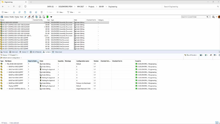Image resolution: width=220 pixels, height=124 pixels.
Task: Open the Display menu
Action: 17,17
